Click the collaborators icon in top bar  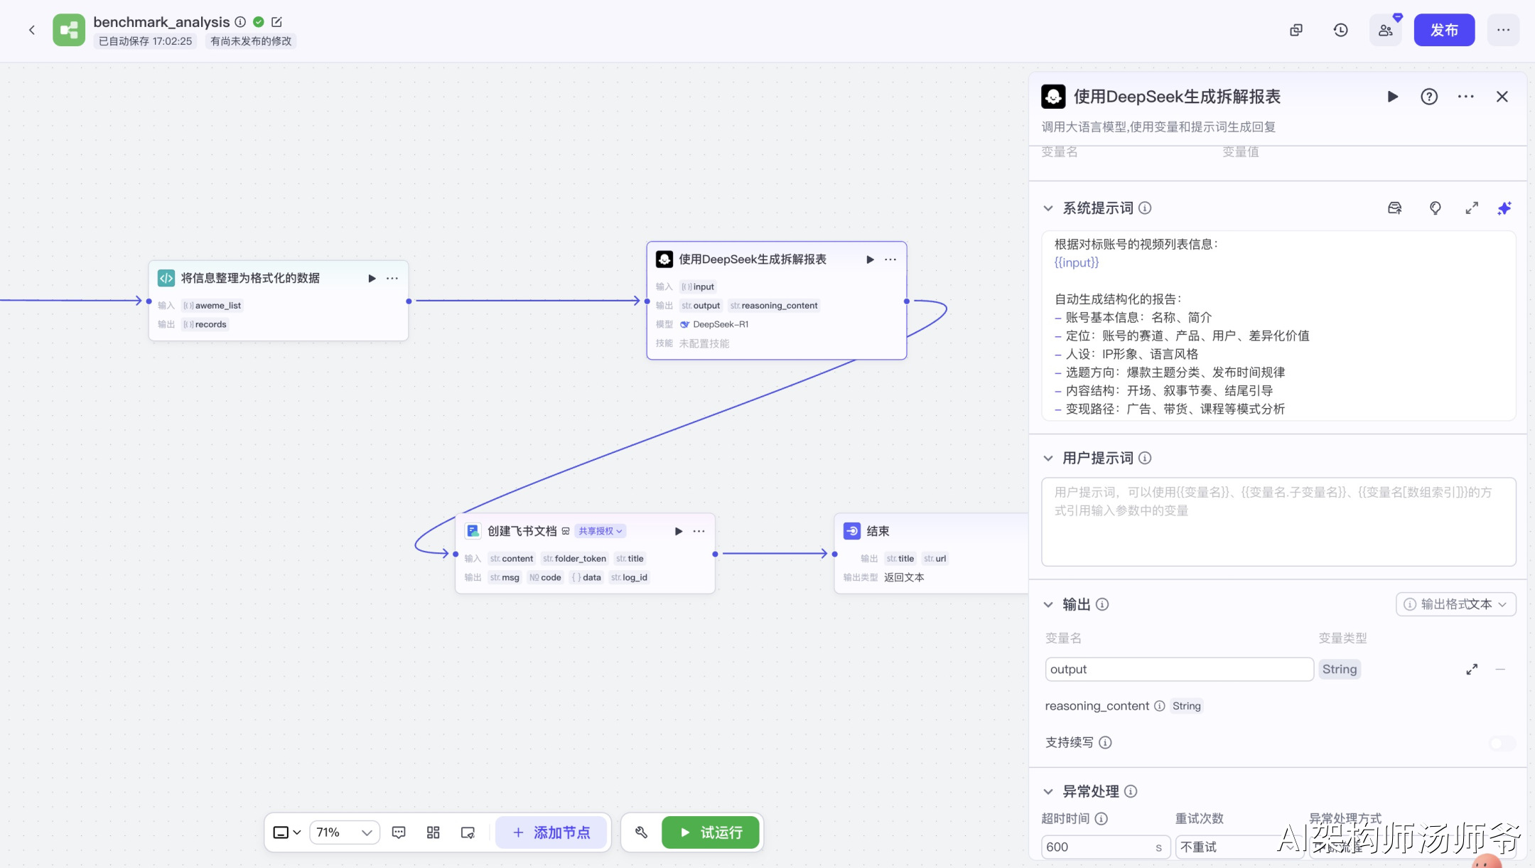pos(1385,30)
